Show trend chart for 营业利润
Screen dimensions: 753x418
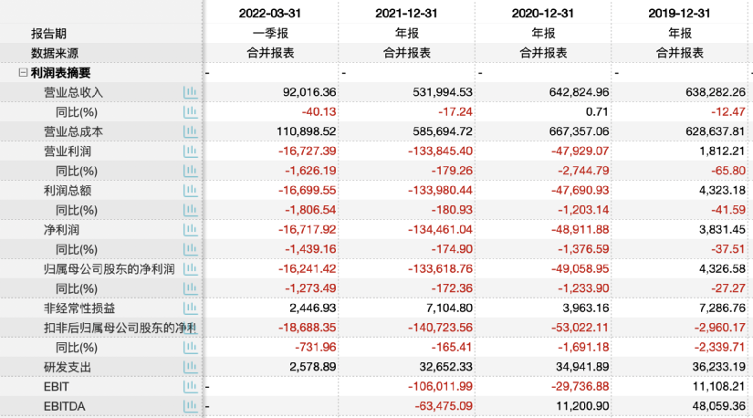coord(191,151)
